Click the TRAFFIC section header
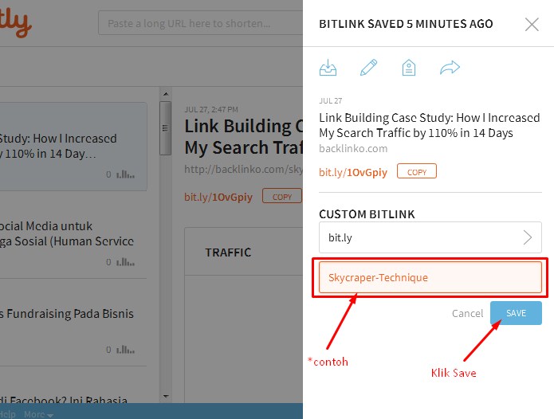 (228, 253)
